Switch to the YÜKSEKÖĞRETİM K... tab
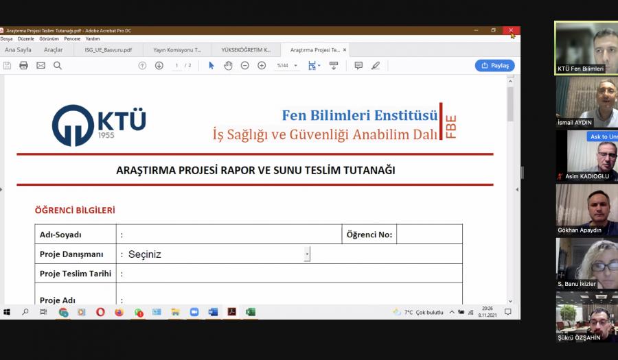The height and width of the screenshot is (360, 618). tap(246, 50)
